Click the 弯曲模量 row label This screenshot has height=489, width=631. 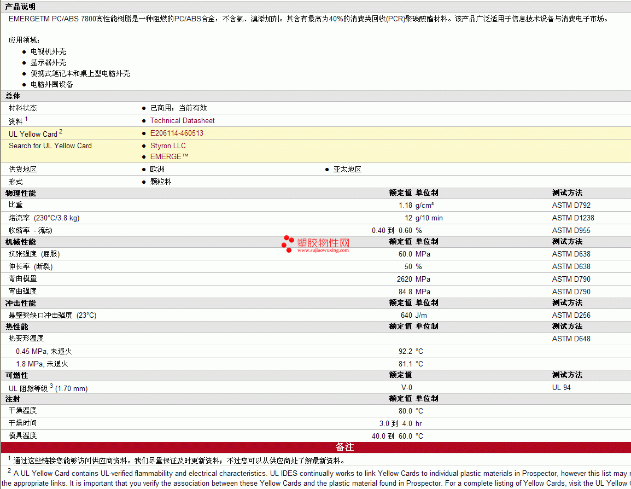[22, 278]
